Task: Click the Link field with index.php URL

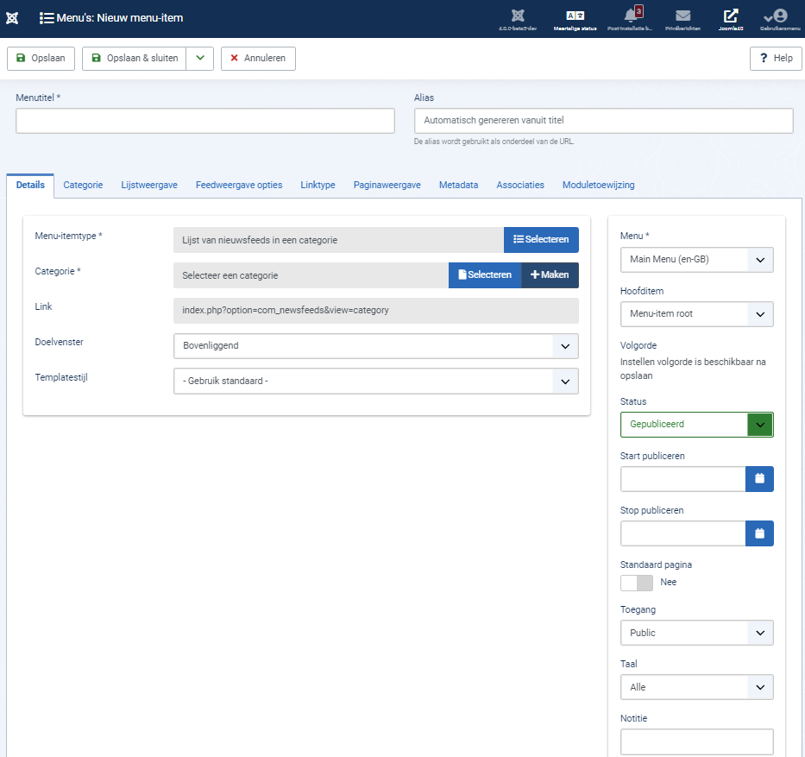Action: (376, 311)
